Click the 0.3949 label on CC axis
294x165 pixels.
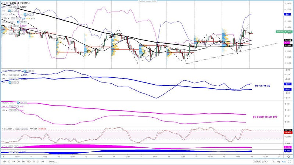pos(288,150)
